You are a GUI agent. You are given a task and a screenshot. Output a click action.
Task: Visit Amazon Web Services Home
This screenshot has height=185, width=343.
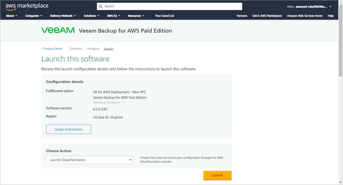coord(305,16)
